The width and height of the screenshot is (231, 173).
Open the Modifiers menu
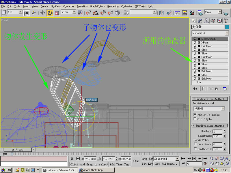click(55, 6)
